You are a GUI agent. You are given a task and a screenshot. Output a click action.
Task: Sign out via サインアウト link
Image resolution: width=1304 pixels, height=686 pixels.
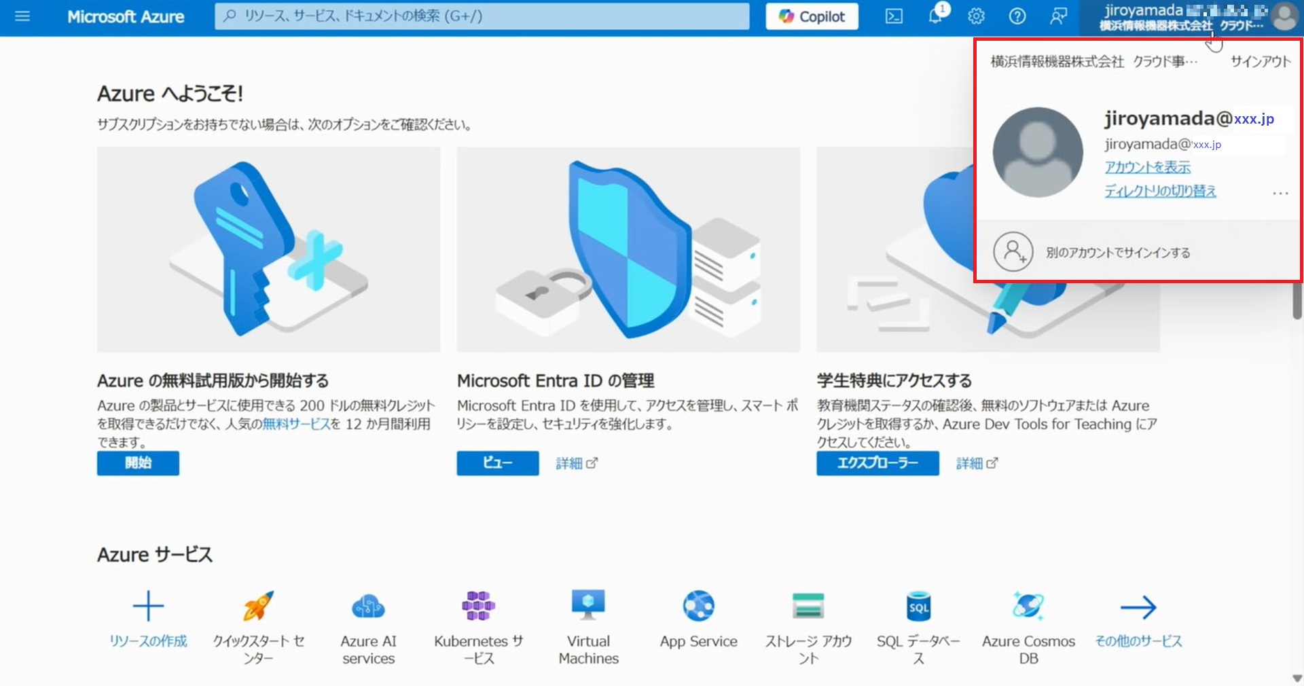(x=1260, y=61)
